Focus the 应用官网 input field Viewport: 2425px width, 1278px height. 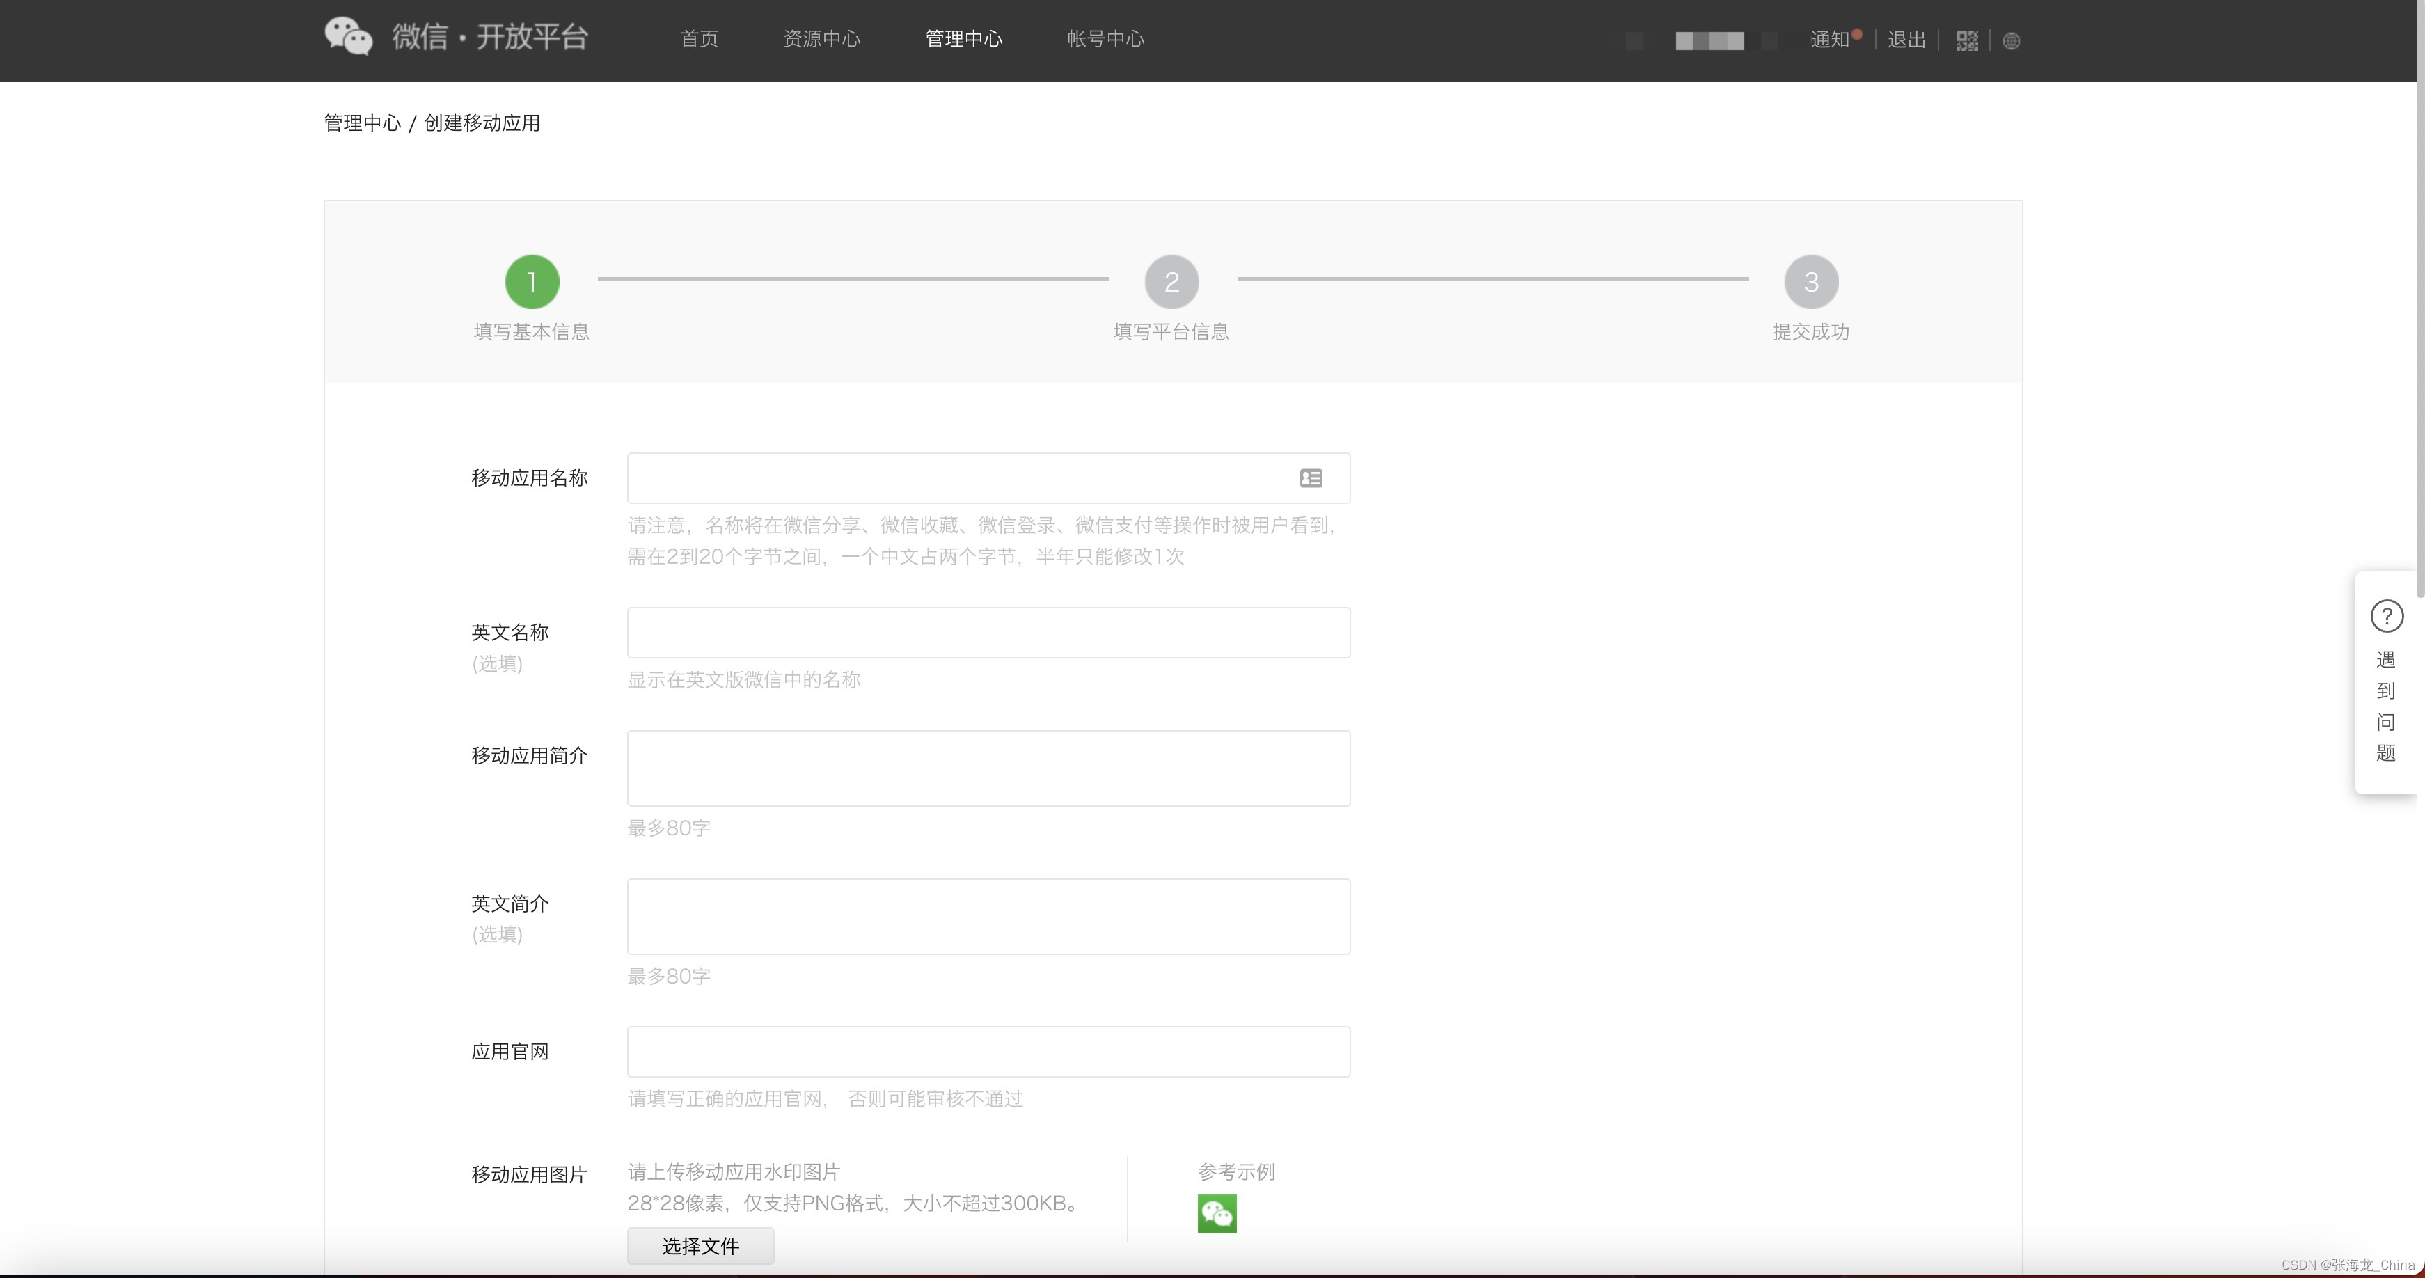click(988, 1051)
